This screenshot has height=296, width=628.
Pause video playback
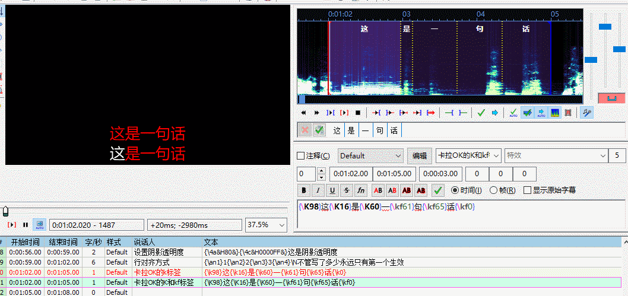pyautogui.click(x=26, y=225)
